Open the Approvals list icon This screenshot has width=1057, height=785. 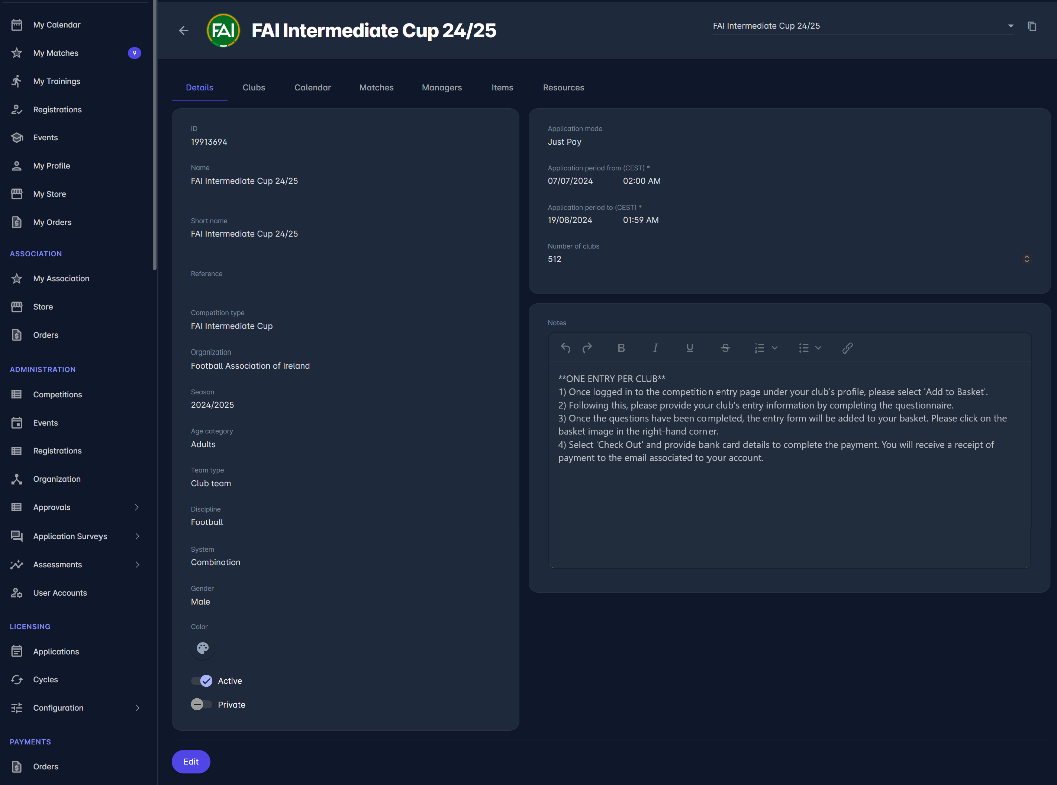17,507
